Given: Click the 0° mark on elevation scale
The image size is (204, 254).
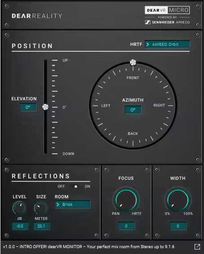Looking at the screenshot, I should 64,107.
